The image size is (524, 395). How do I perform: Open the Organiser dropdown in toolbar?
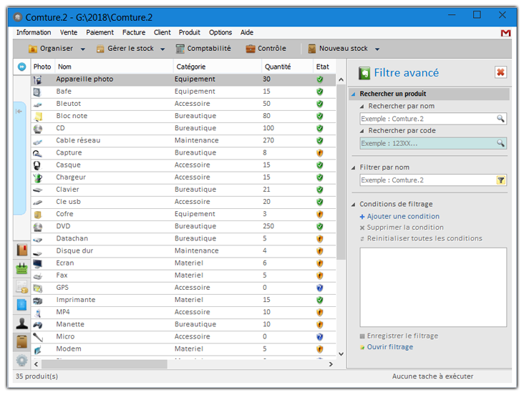tap(83, 49)
